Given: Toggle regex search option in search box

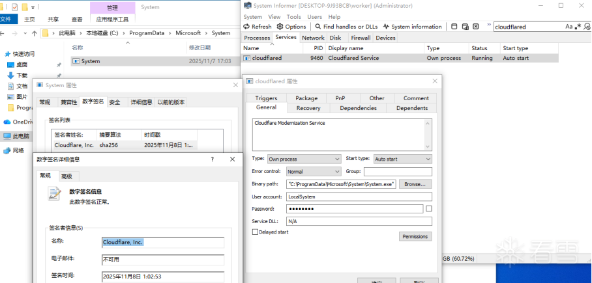Looking at the screenshot, I should 578,27.
